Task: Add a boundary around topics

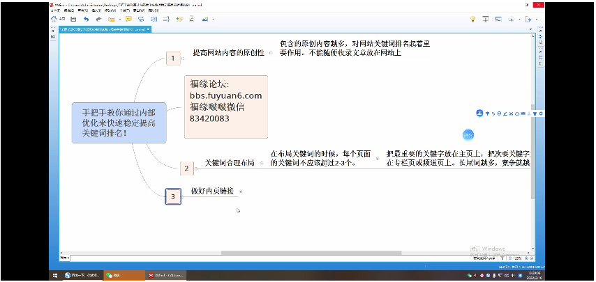Action: (154, 19)
